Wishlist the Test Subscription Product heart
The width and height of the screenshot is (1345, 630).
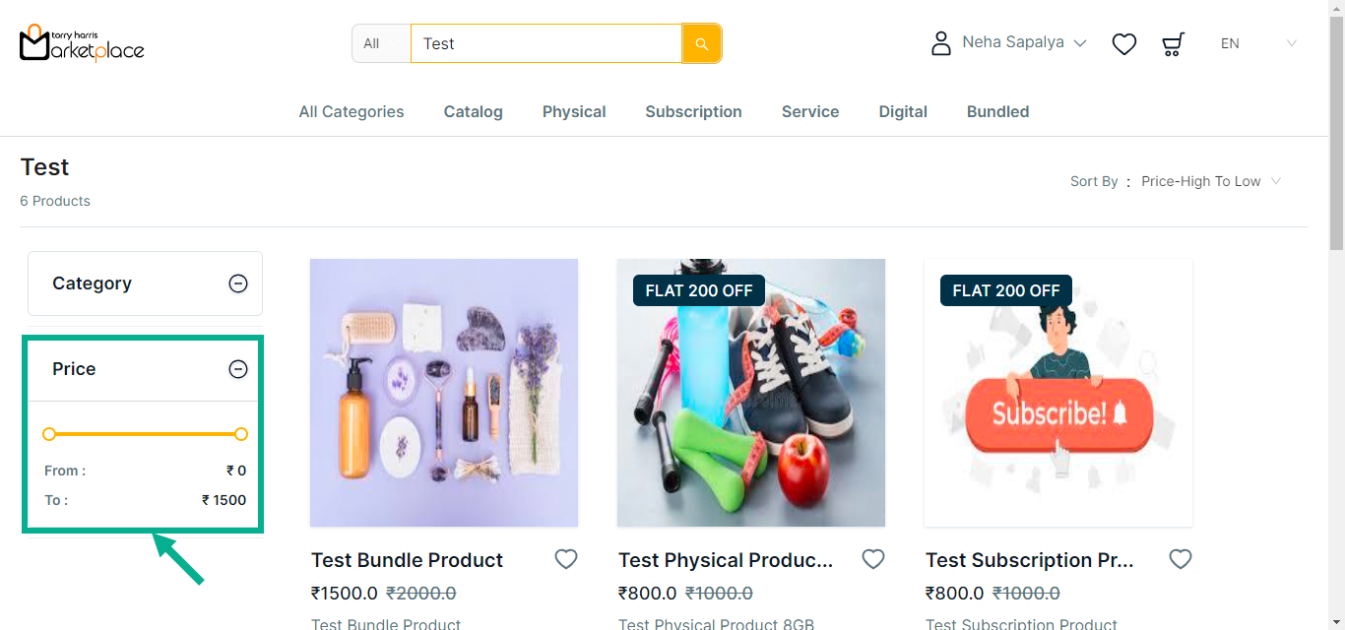coord(1181,559)
